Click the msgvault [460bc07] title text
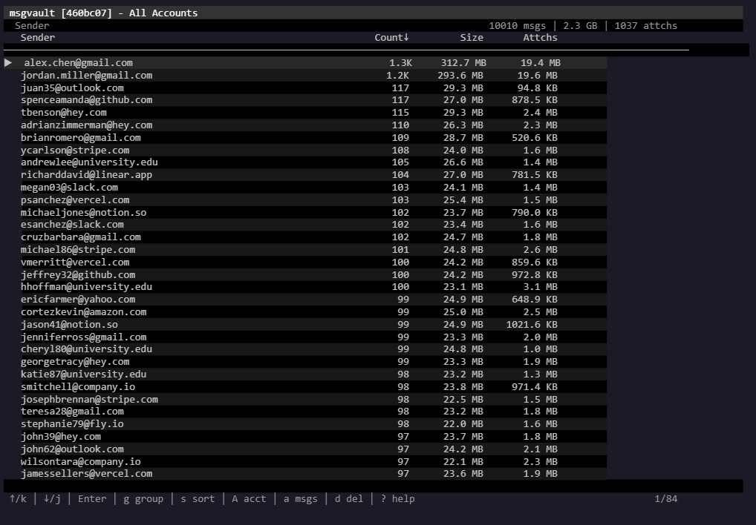756x525 pixels. 60,13
